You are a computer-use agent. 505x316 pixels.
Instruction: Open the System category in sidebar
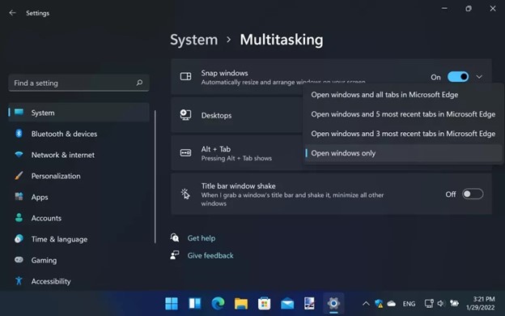click(x=79, y=113)
